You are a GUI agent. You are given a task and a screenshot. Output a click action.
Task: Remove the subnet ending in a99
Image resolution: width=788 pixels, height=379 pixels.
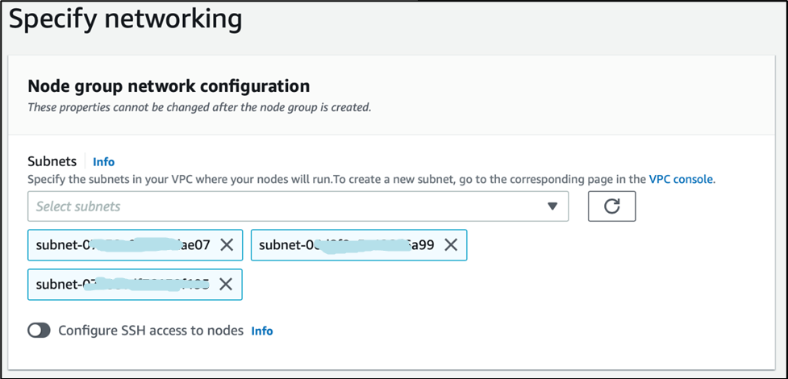click(x=450, y=245)
